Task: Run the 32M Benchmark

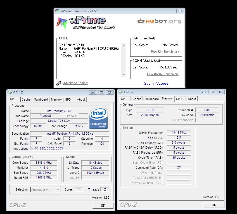Action: pyautogui.click(x=165, y=52)
